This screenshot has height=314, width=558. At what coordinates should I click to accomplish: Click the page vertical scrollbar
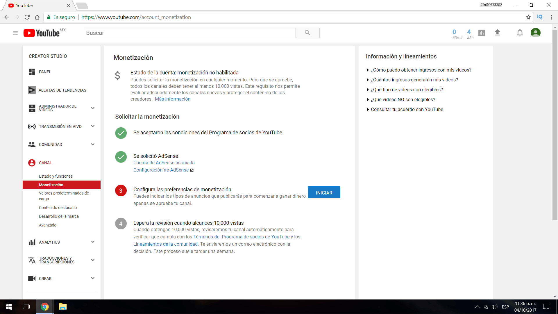(555, 125)
